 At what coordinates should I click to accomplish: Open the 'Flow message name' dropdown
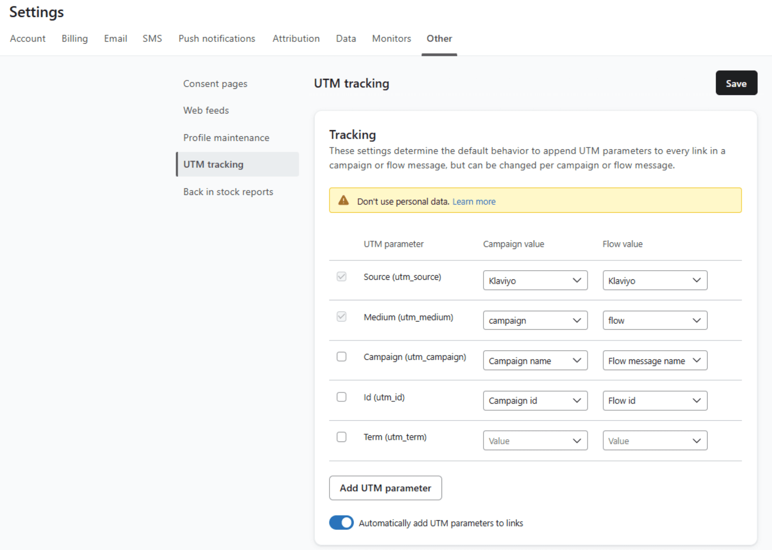click(x=655, y=360)
